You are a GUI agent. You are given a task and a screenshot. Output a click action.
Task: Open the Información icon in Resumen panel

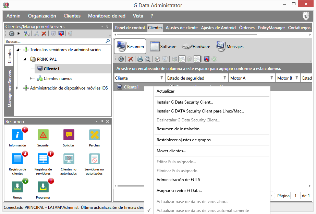[x=17, y=135]
